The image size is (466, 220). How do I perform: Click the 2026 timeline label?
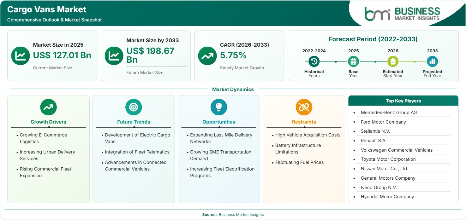pyautogui.click(x=393, y=51)
